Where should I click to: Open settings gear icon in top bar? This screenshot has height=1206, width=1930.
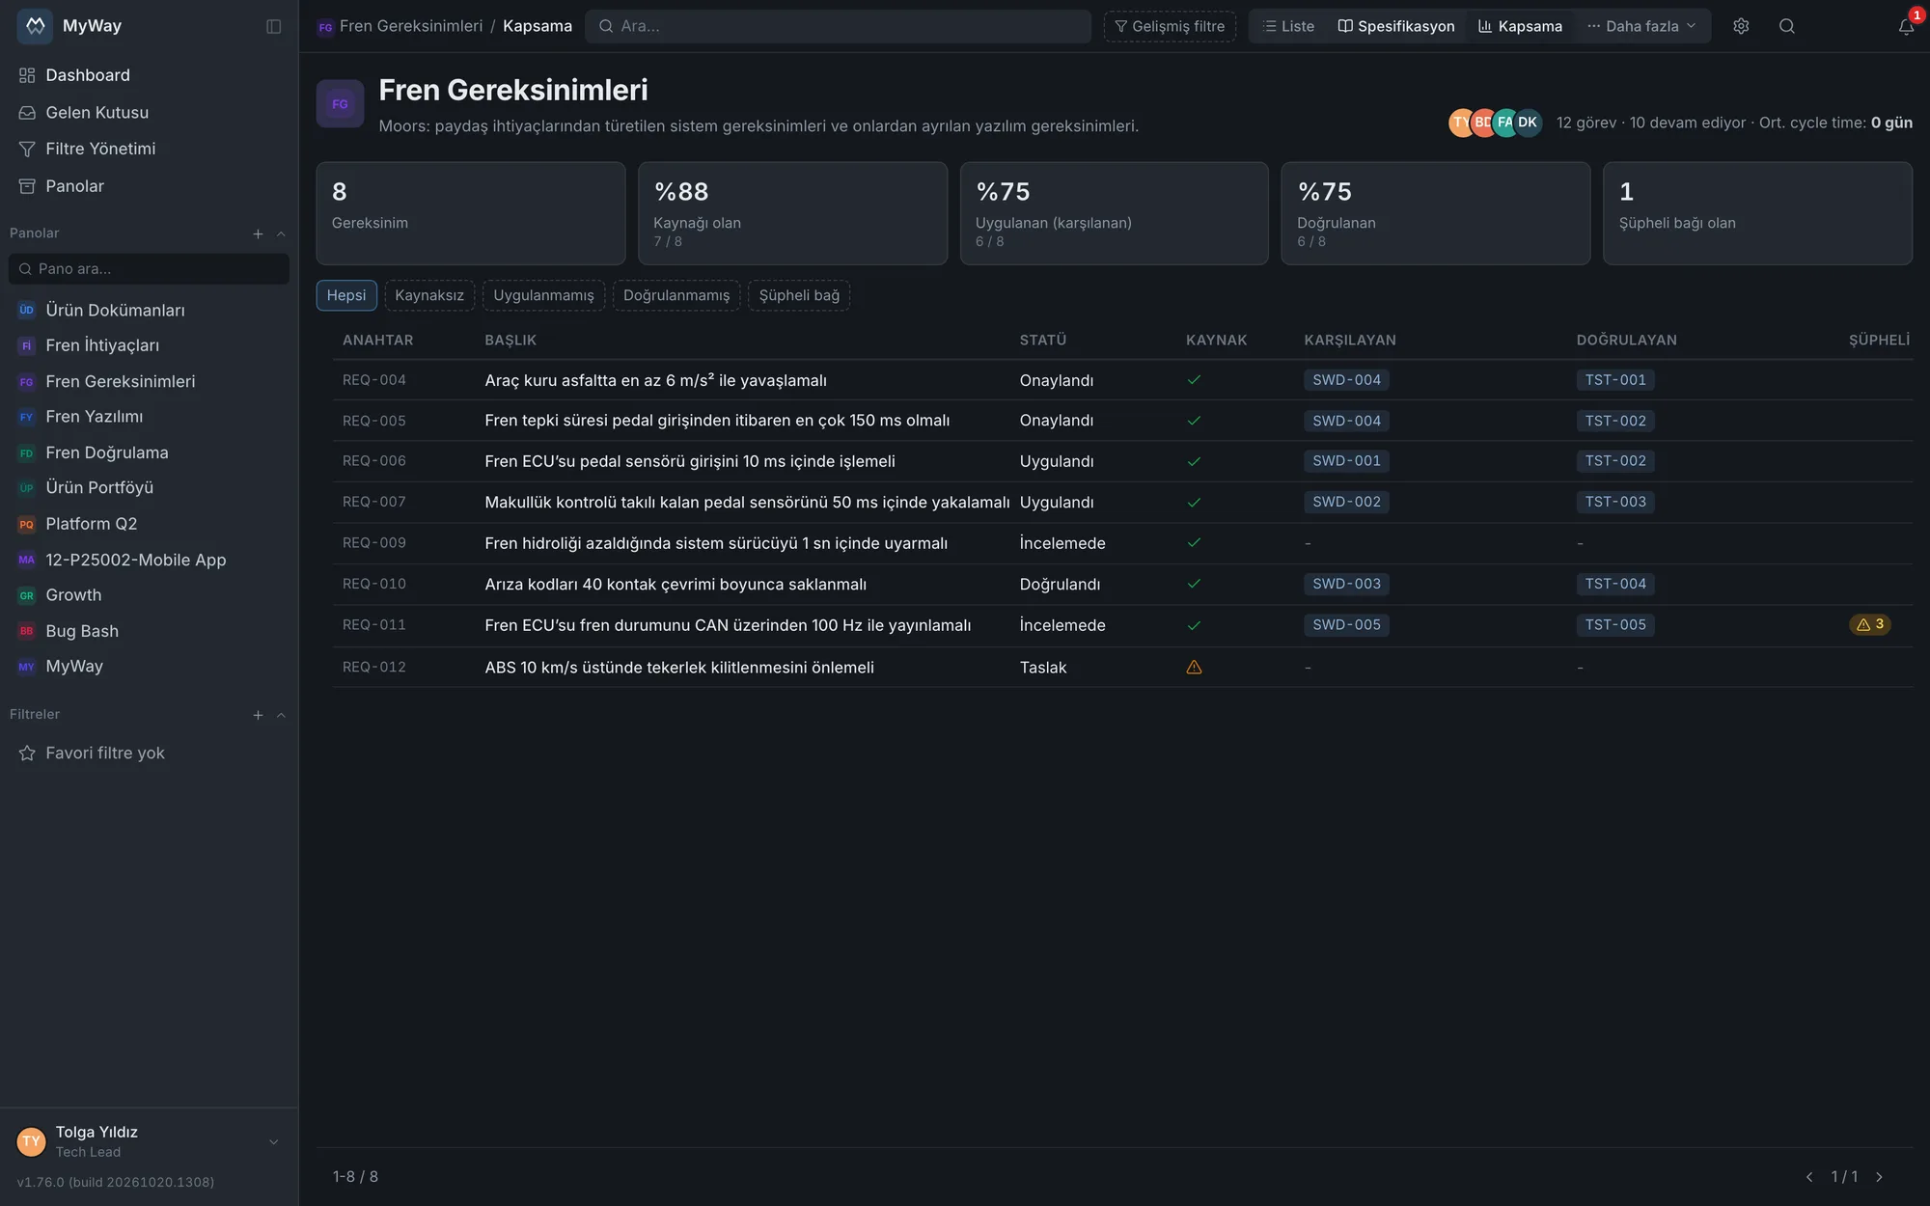pos(1741,26)
